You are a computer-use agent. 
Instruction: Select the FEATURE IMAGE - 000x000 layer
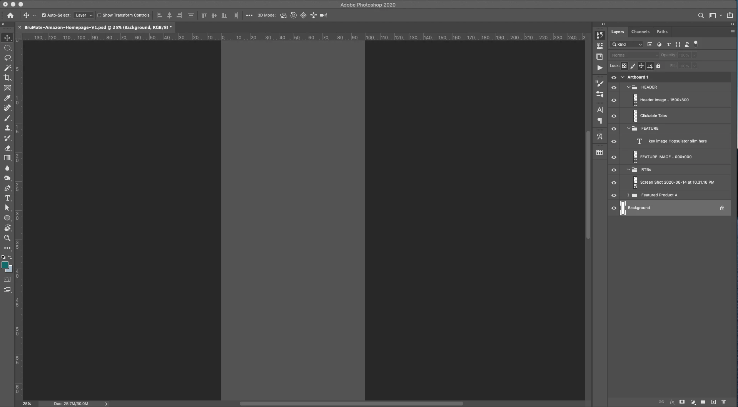[x=669, y=157]
